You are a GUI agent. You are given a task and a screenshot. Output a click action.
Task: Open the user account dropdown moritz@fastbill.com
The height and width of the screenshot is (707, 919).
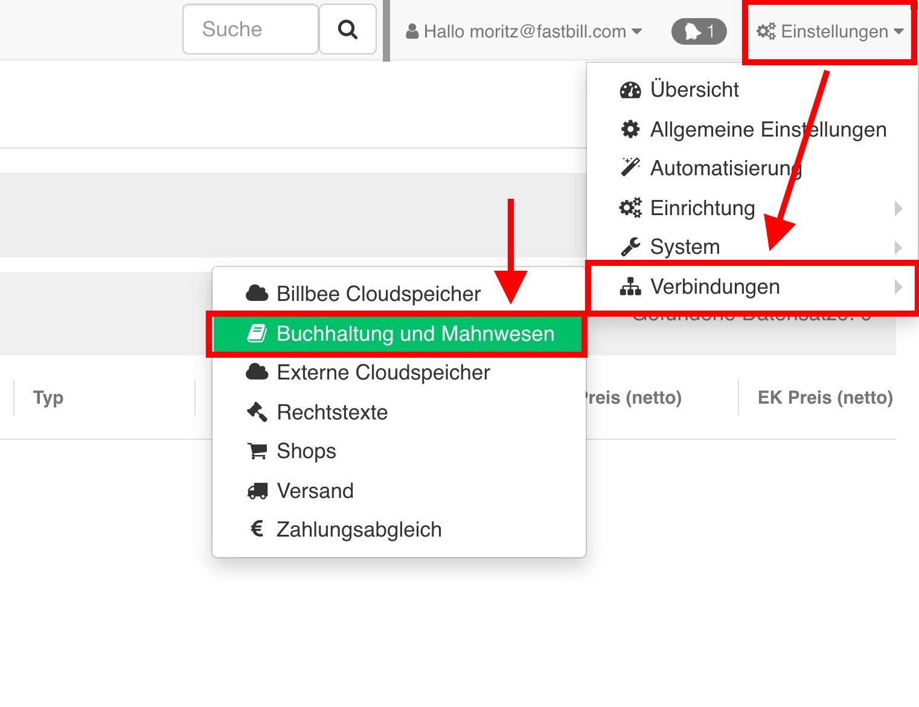[524, 31]
